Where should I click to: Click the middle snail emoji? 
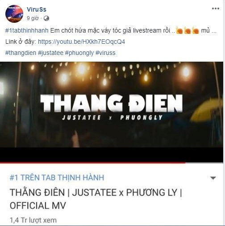(x=187, y=31)
